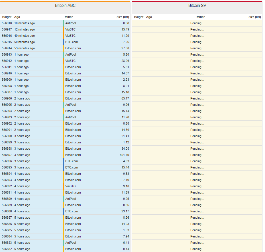This screenshot has width=265, height=252.
Task: Select block height 556895
Action: 7,167
